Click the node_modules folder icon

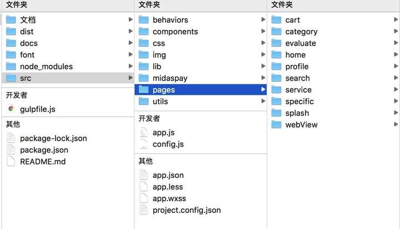[11, 66]
